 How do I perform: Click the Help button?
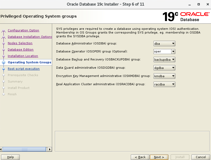pos(11,157)
